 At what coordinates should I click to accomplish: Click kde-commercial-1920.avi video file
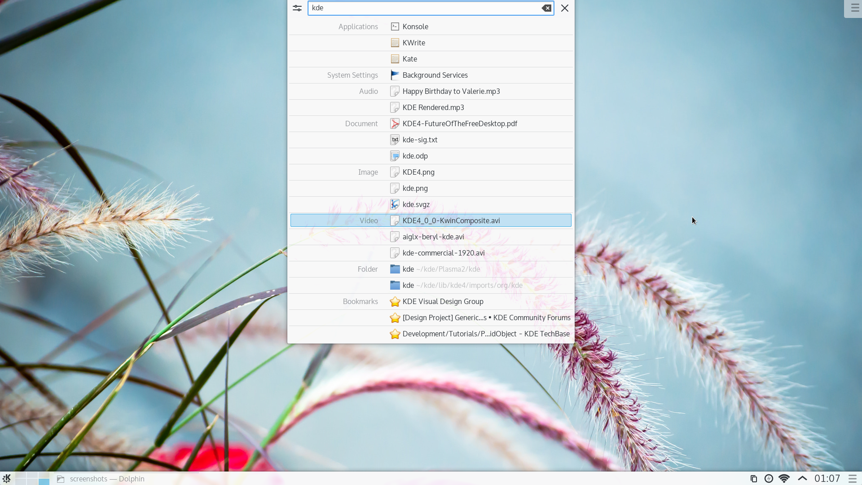[444, 252]
